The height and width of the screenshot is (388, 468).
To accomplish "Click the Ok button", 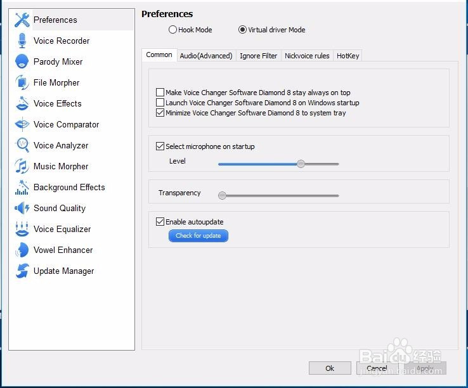I will click(x=330, y=368).
